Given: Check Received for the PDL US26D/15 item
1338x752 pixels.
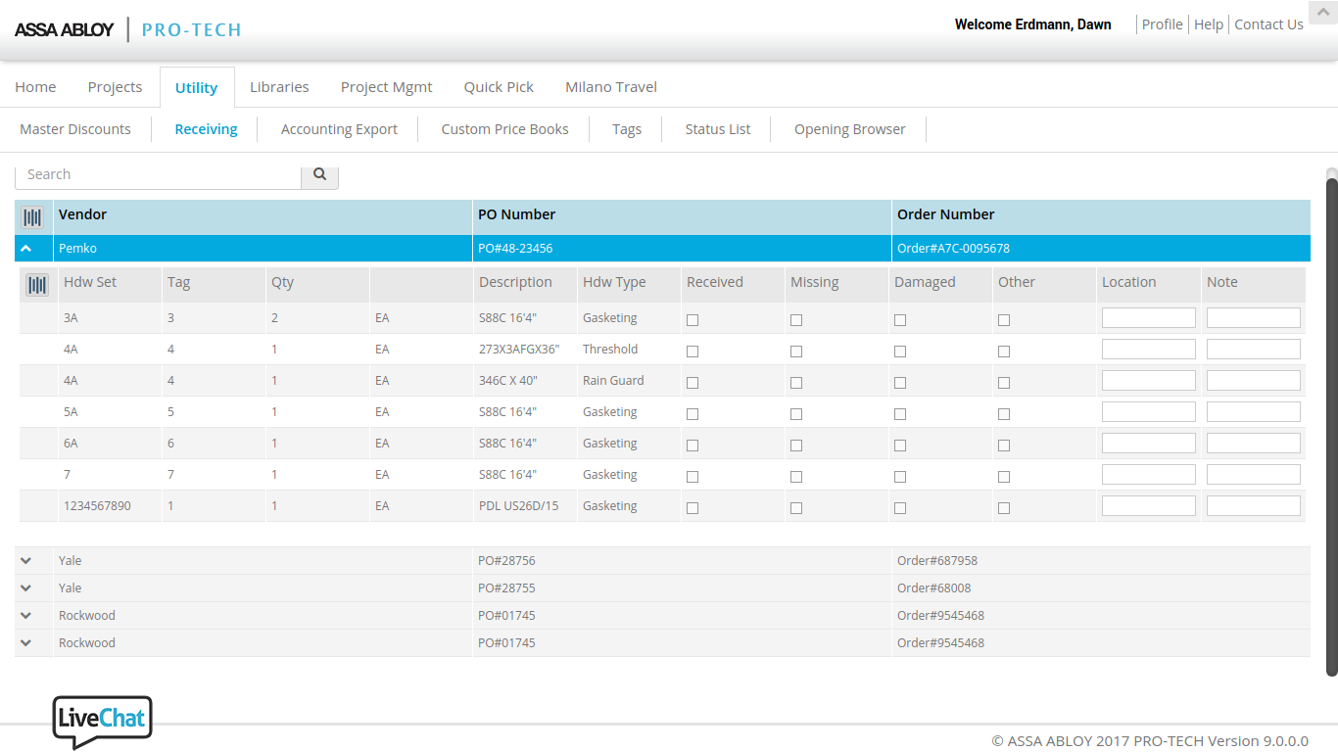Looking at the screenshot, I should [693, 508].
